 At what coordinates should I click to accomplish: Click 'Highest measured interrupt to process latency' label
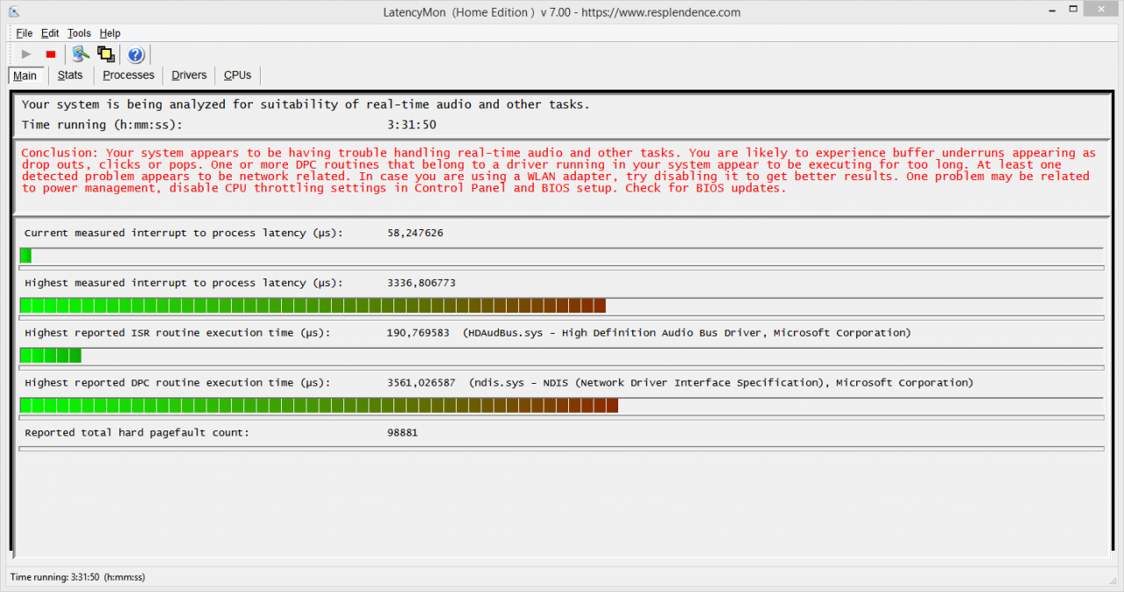click(184, 284)
